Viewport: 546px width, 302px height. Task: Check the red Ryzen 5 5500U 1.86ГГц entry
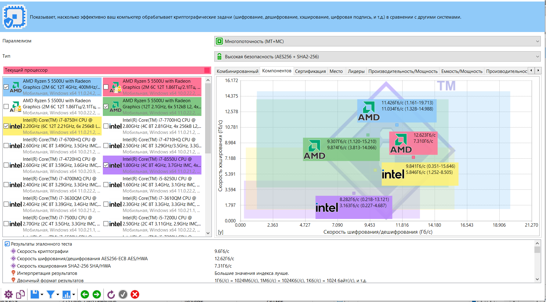pos(106,87)
